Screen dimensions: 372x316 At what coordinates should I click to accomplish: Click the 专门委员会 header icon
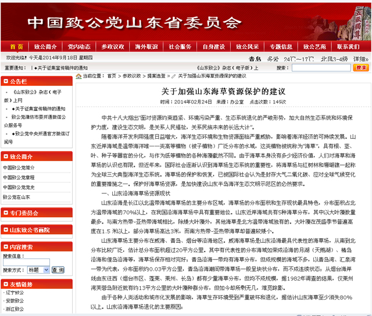click(6, 213)
